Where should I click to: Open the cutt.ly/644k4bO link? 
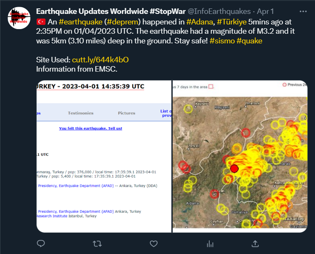click(100, 60)
